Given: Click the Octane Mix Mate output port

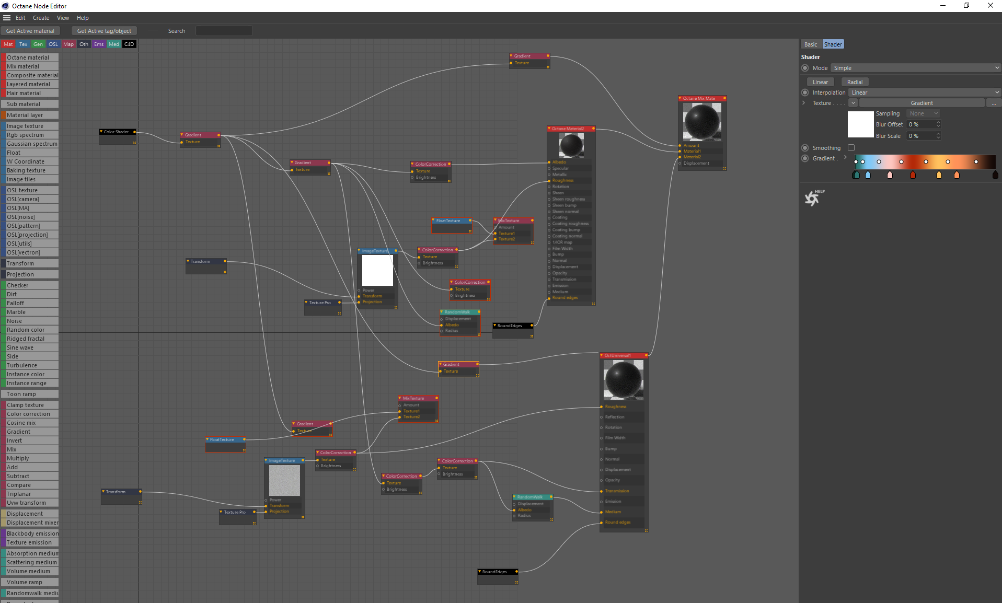Looking at the screenshot, I should [x=724, y=98].
